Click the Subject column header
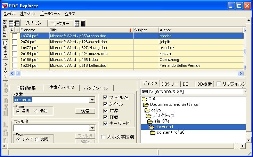Image resolution: width=253 pixels, height=157 pixels. click(146, 30)
